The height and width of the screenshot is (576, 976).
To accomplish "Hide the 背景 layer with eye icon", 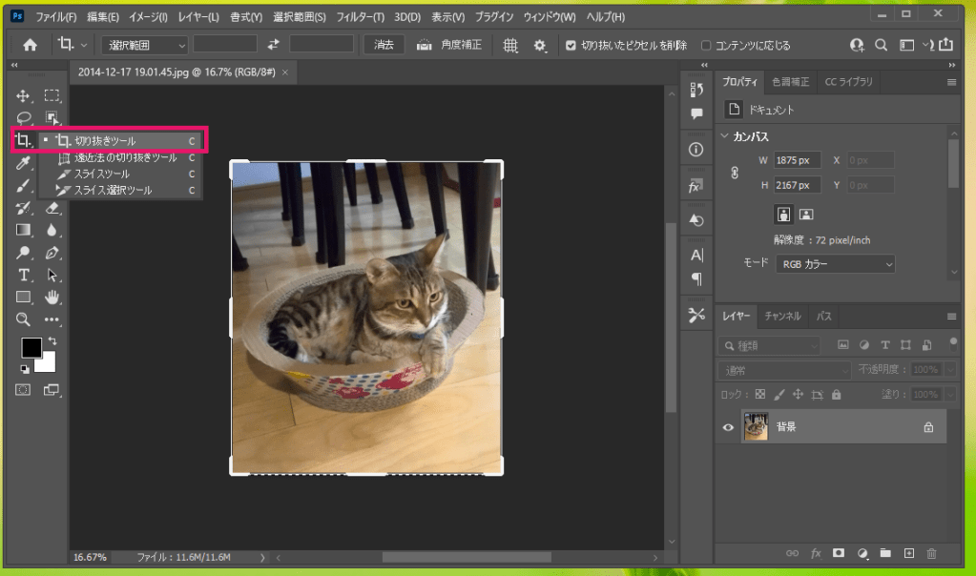I will (x=728, y=428).
